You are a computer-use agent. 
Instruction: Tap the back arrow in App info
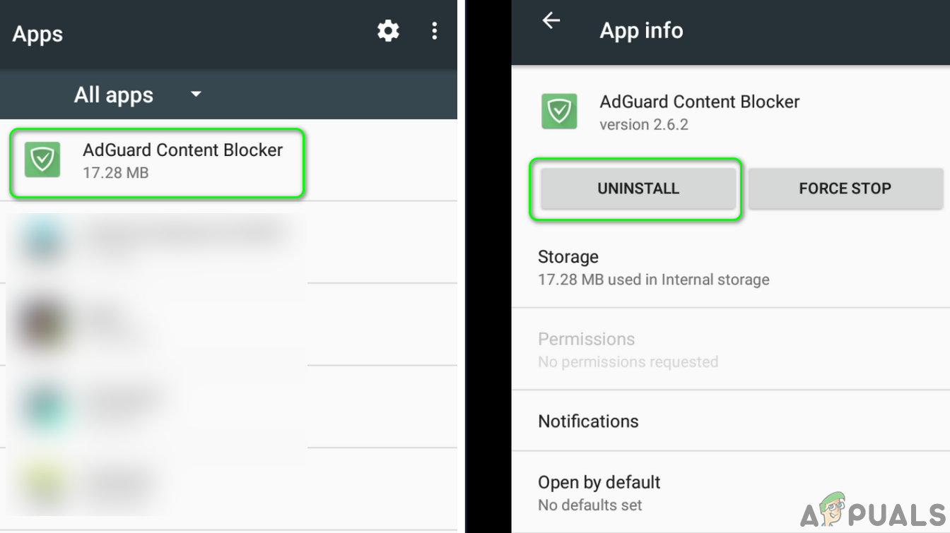point(551,20)
